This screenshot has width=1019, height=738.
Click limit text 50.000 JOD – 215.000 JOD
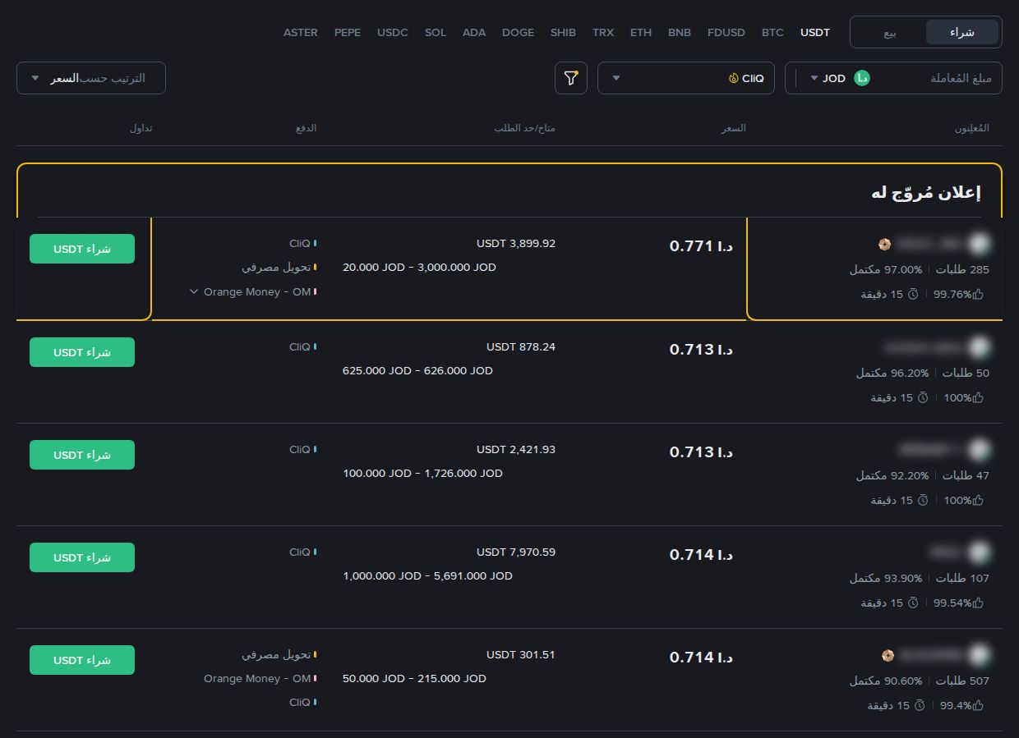(x=414, y=679)
